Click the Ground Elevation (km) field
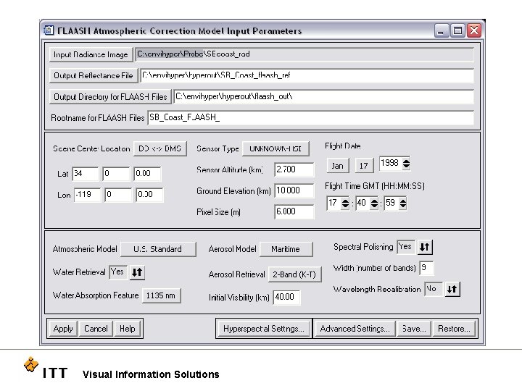522x391 pixels. coord(294,191)
